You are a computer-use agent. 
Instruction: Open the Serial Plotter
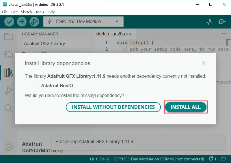tap(209, 22)
